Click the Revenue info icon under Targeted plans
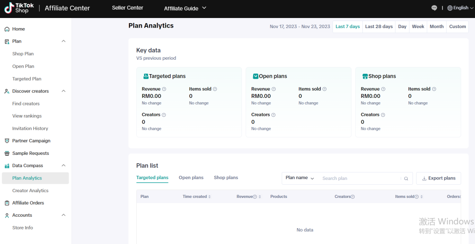Screen dimensions: 475x244 164,89
